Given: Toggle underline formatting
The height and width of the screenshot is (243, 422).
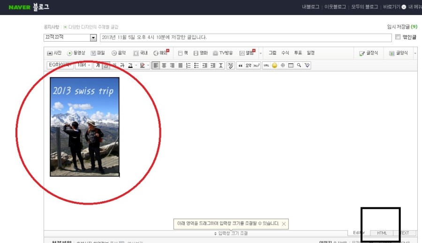Looking at the screenshot, I should (106, 66).
